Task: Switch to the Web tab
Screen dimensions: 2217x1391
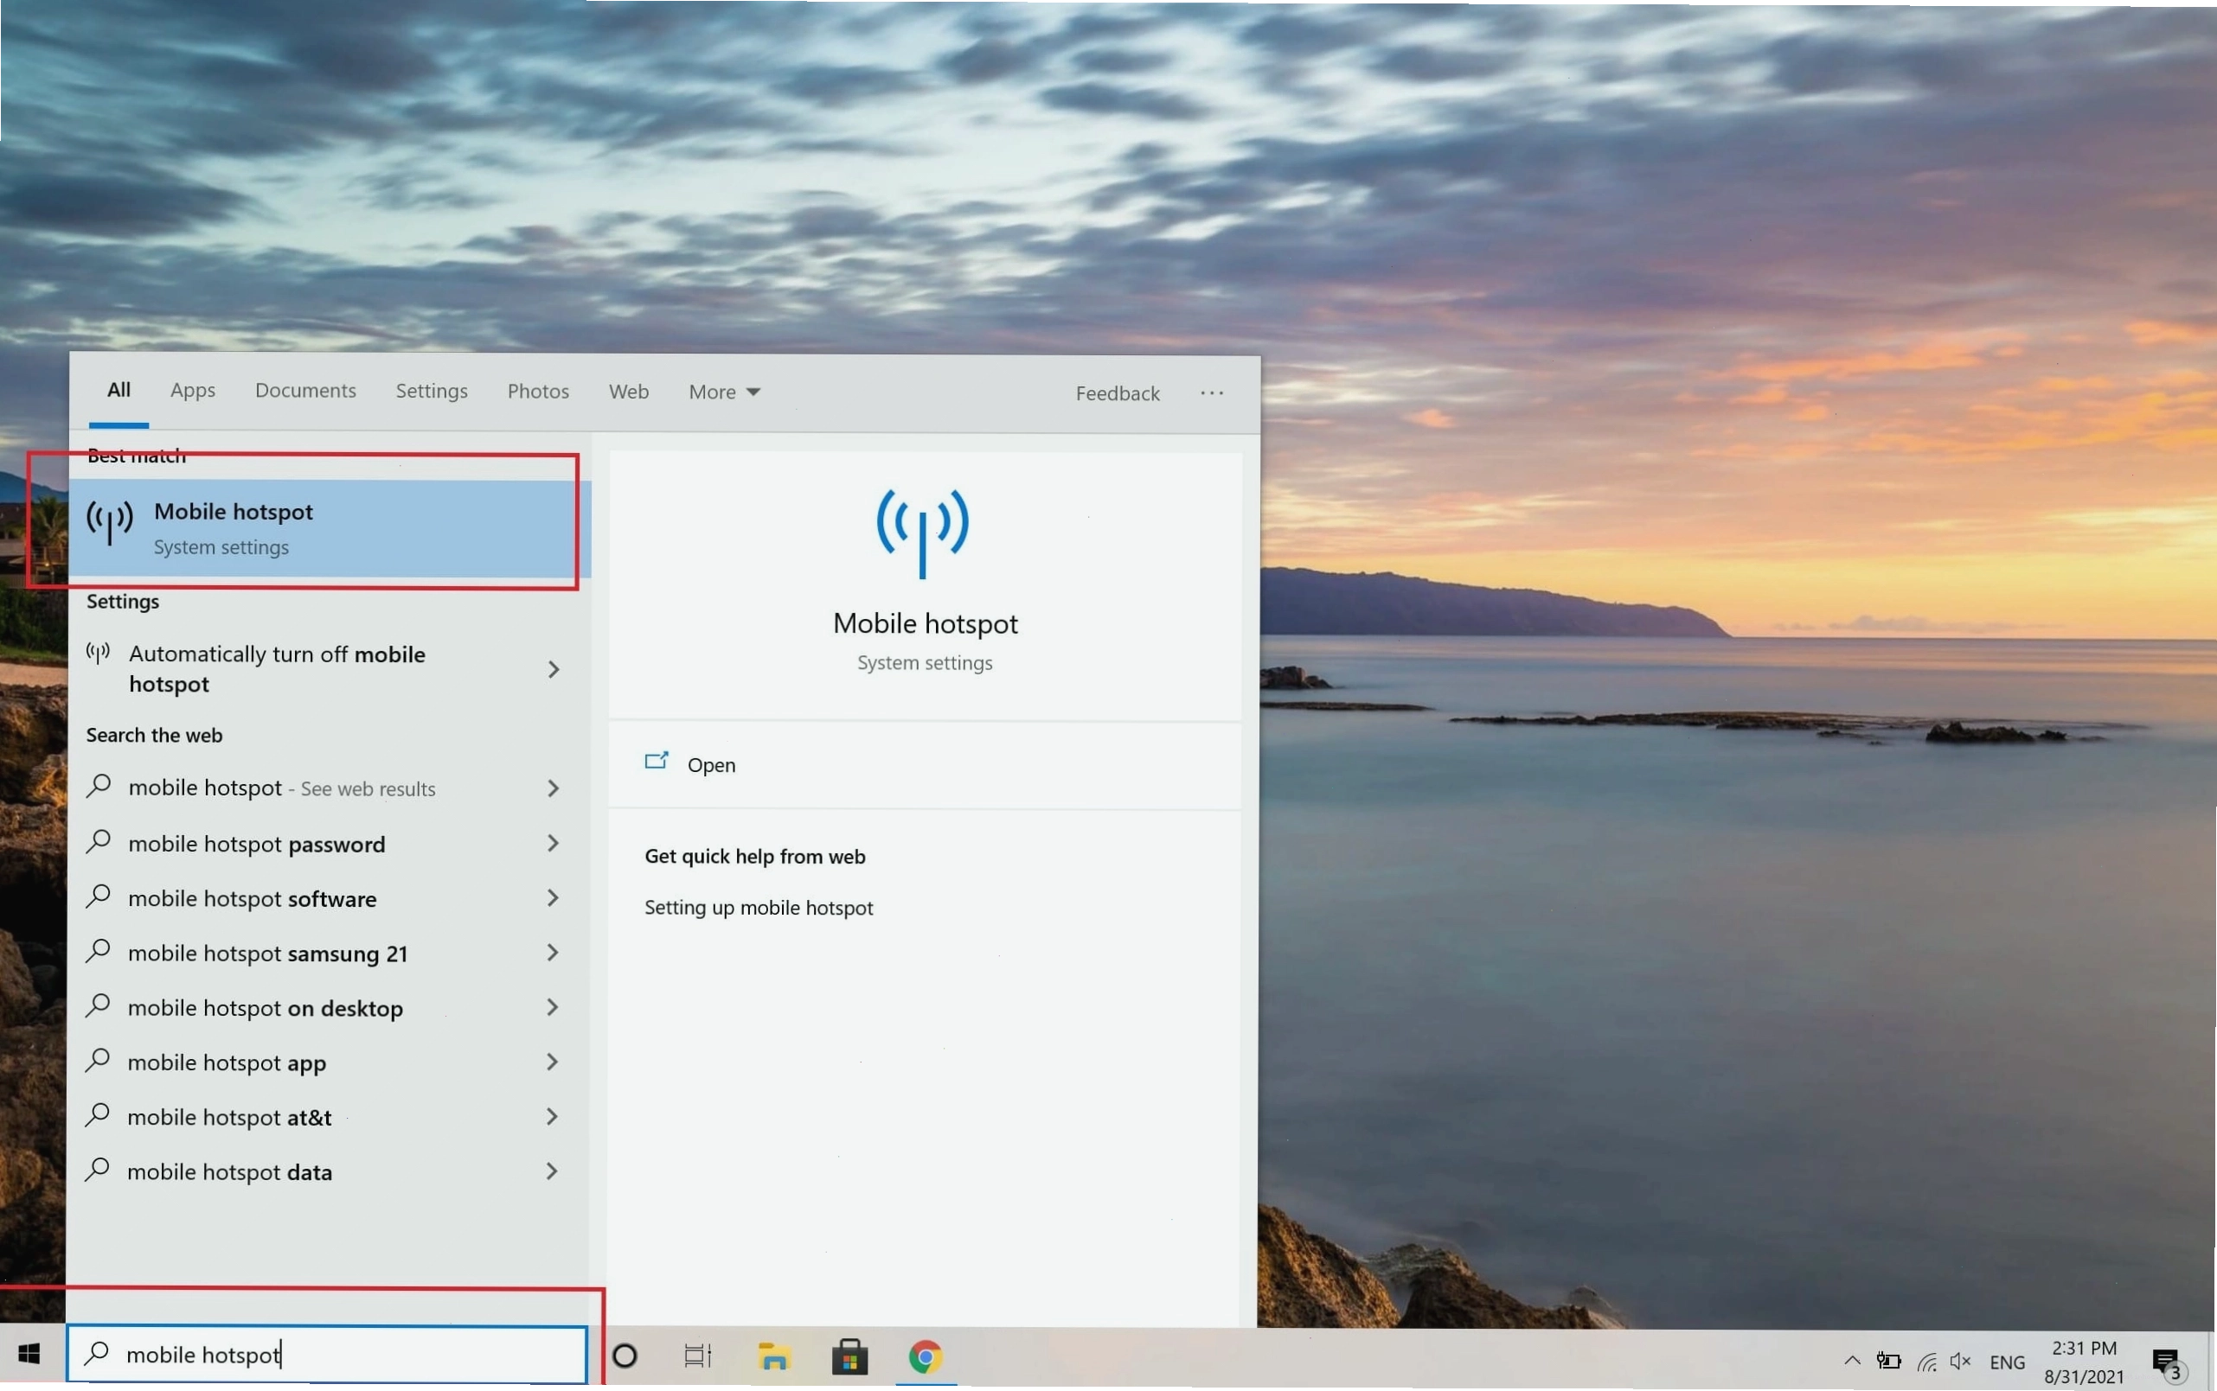Action: (x=629, y=391)
